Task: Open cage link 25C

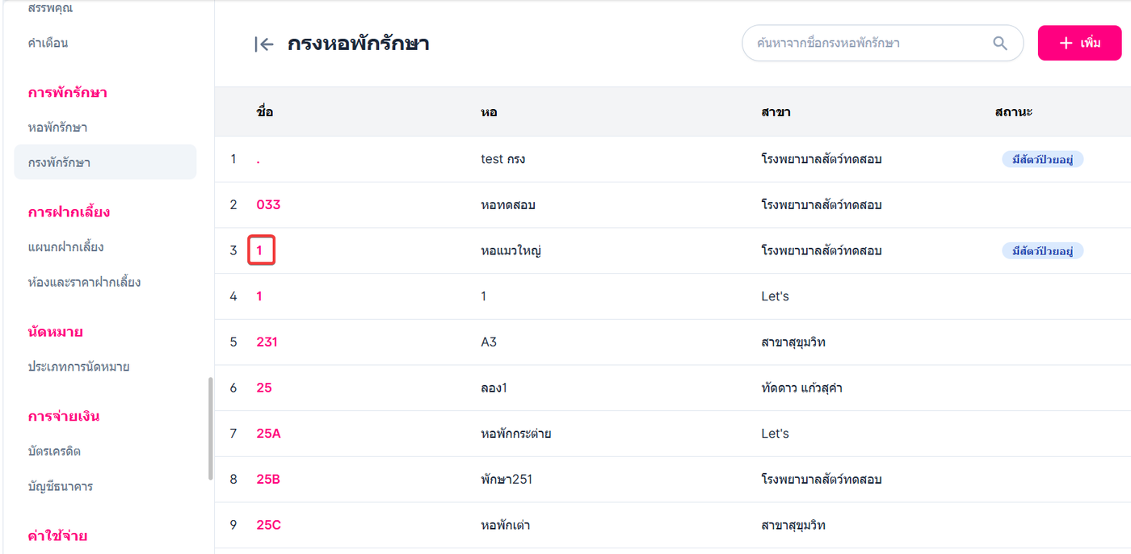Action: pos(268,526)
